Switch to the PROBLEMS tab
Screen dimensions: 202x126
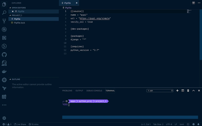(x=67, y=91)
